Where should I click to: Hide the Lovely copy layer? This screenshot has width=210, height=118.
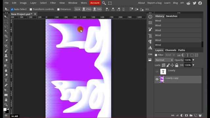[157, 79]
